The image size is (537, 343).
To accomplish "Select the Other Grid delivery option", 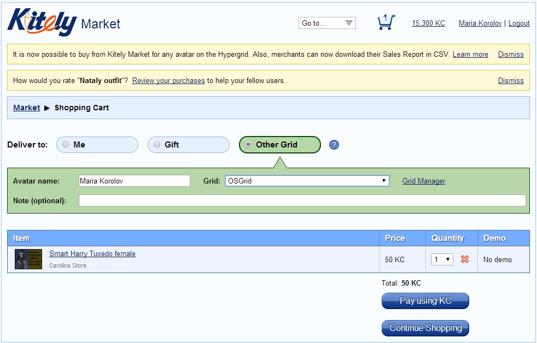I will tap(280, 145).
